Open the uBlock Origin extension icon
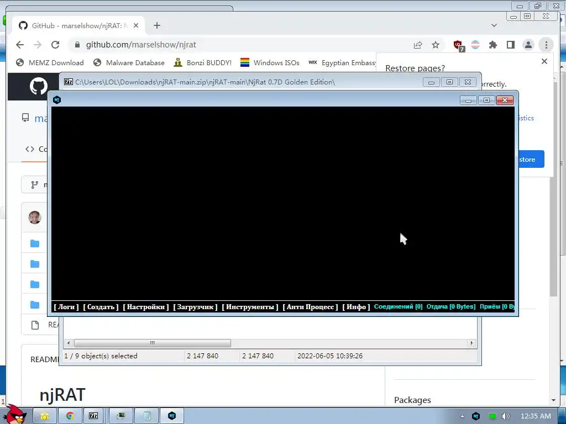Image resolution: width=566 pixels, height=424 pixels. pos(458,45)
